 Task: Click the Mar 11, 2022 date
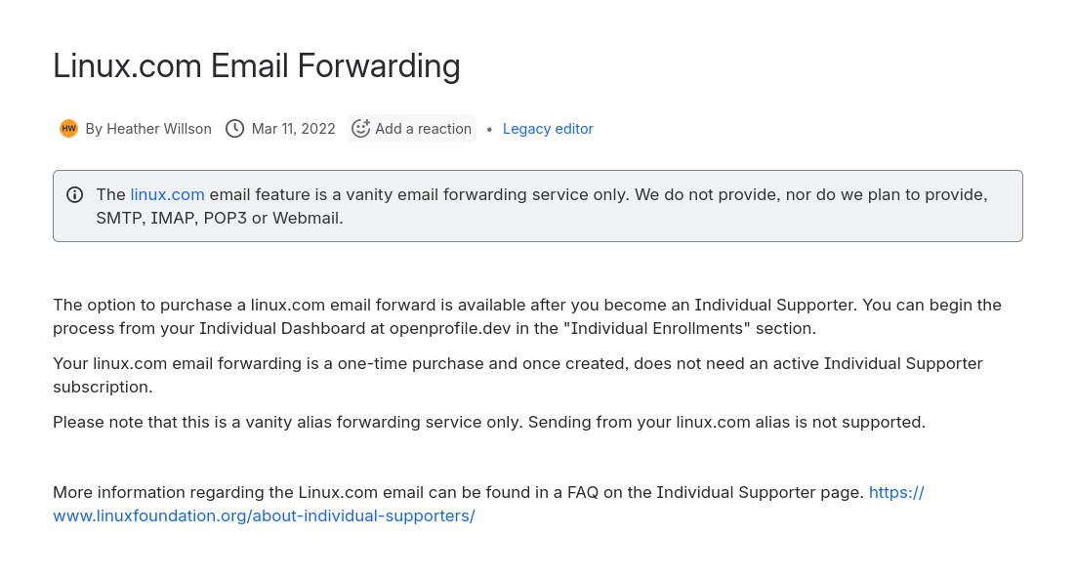(x=293, y=129)
